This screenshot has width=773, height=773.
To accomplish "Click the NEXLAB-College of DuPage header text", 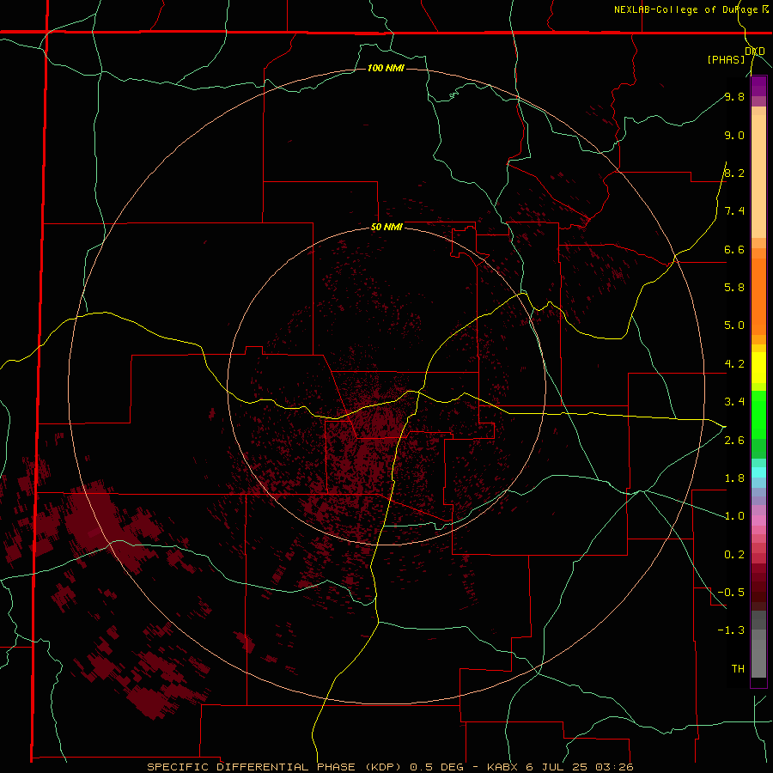I will 685,9.
